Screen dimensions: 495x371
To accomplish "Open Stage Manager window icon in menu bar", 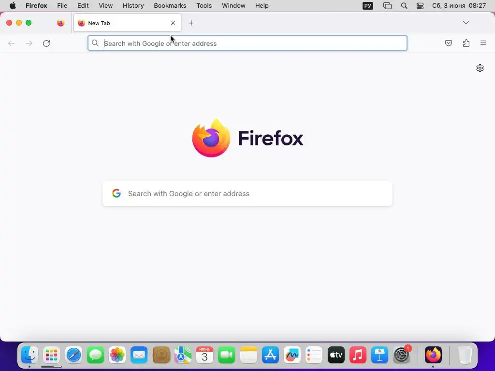I will tap(387, 6).
